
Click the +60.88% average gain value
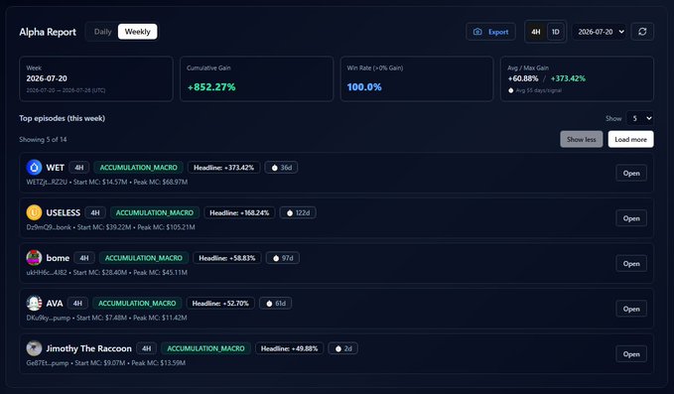(x=523, y=78)
